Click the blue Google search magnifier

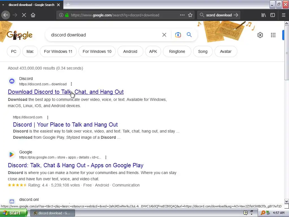tap(189, 35)
